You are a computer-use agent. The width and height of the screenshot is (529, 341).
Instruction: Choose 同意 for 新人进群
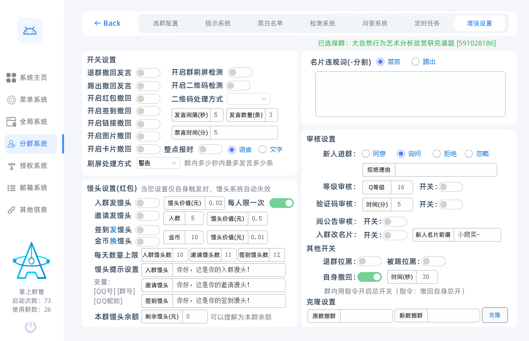pos(366,154)
